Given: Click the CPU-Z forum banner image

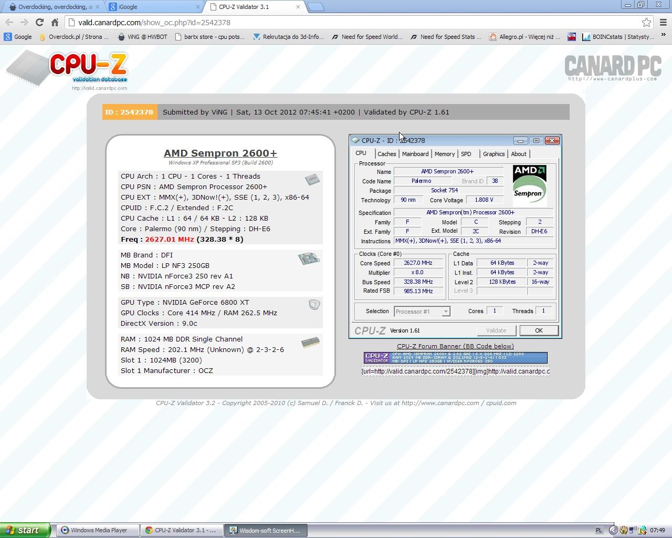Looking at the screenshot, I should coord(456,358).
